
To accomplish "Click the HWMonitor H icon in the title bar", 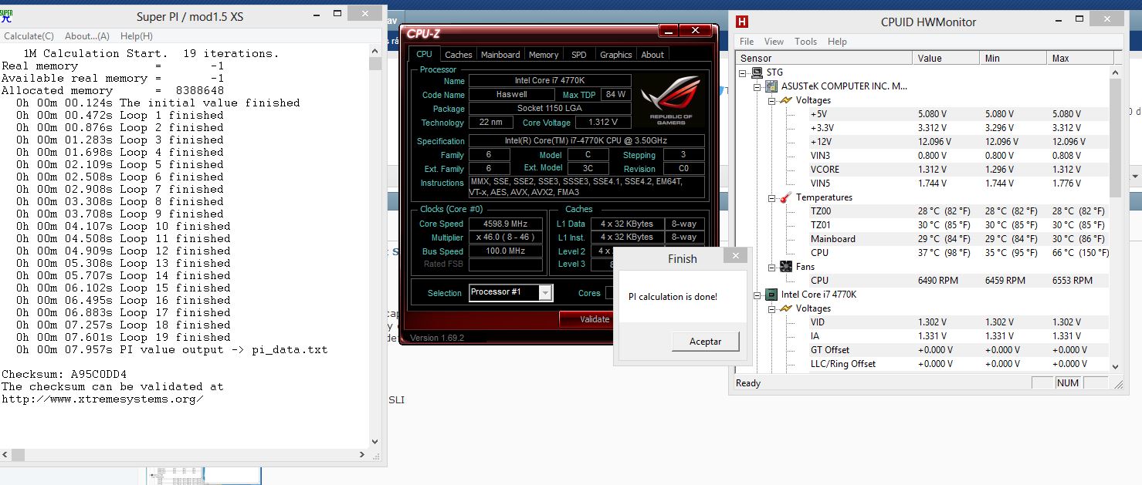I will click(744, 22).
